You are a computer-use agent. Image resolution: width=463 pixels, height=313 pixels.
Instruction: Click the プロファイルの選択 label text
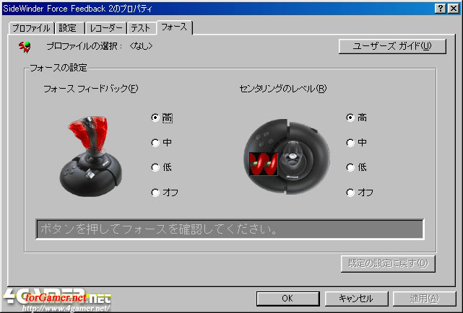[x=85, y=46]
